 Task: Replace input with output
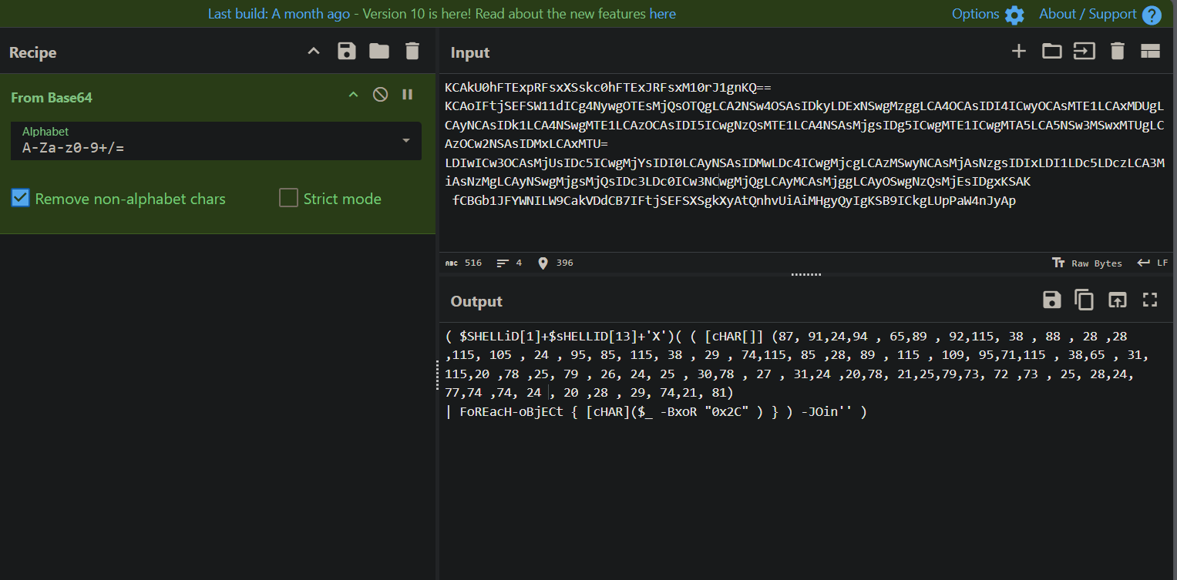1117,300
